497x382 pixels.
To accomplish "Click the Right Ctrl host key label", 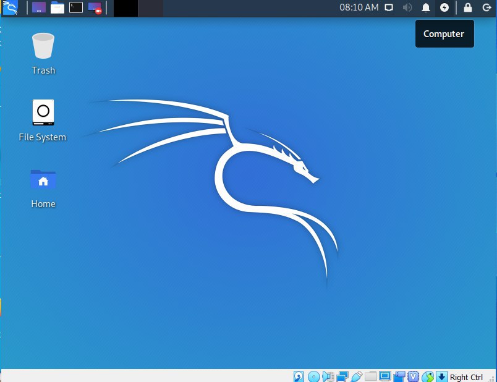I will point(466,377).
